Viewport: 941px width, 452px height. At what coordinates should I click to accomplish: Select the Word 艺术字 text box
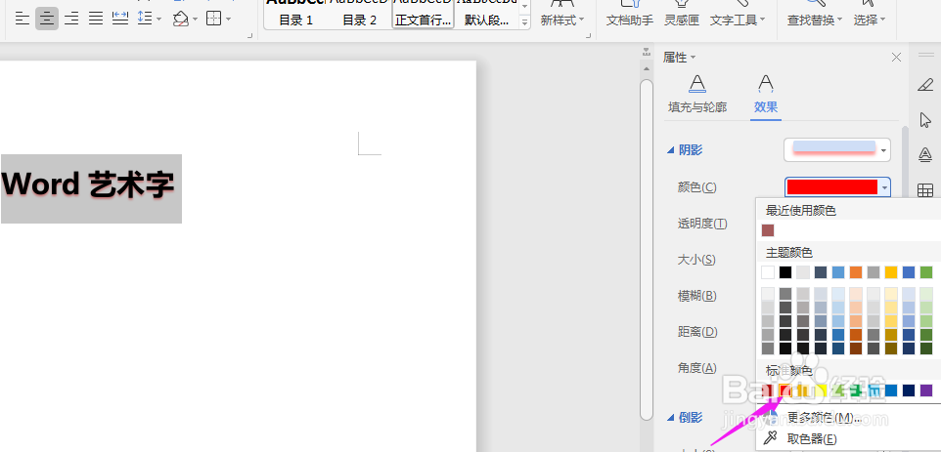click(x=91, y=188)
